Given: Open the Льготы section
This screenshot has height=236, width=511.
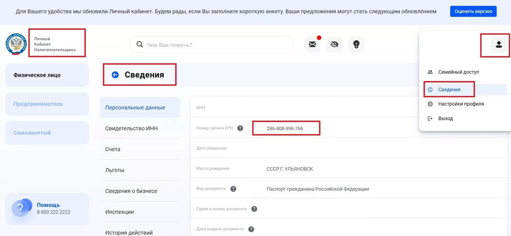Looking at the screenshot, I should point(140,170).
